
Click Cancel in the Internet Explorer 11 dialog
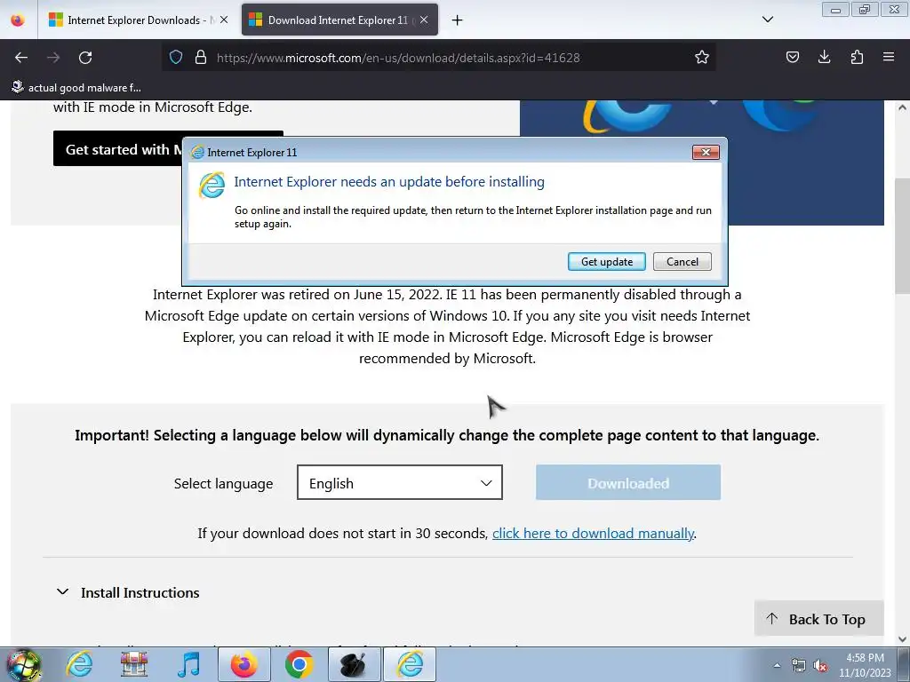(682, 262)
